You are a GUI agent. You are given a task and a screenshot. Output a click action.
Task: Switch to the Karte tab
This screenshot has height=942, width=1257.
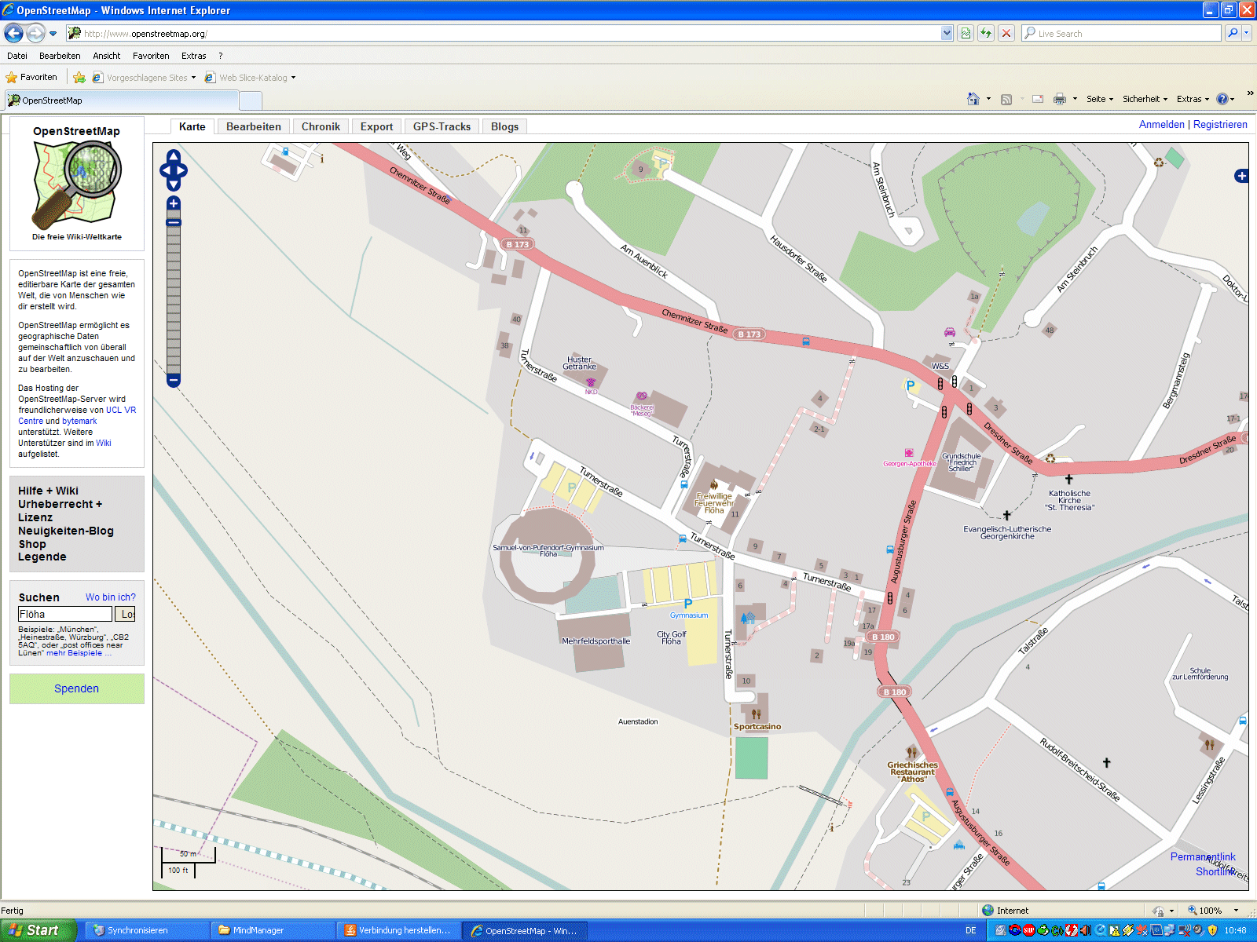(192, 126)
